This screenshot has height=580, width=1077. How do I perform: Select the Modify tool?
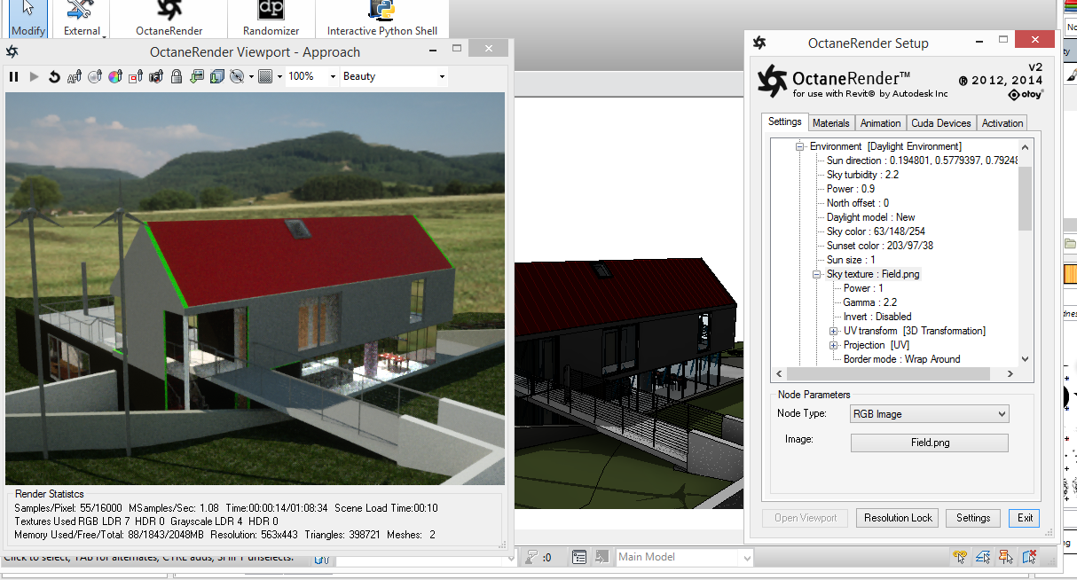click(x=28, y=19)
